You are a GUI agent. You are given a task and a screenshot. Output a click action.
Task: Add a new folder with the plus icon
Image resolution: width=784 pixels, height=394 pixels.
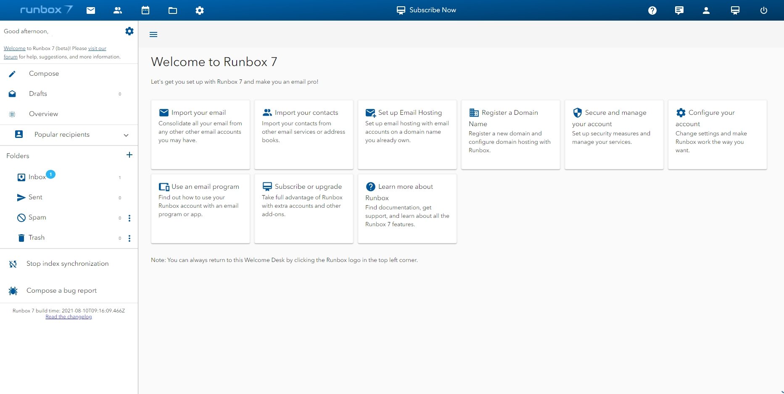point(129,155)
